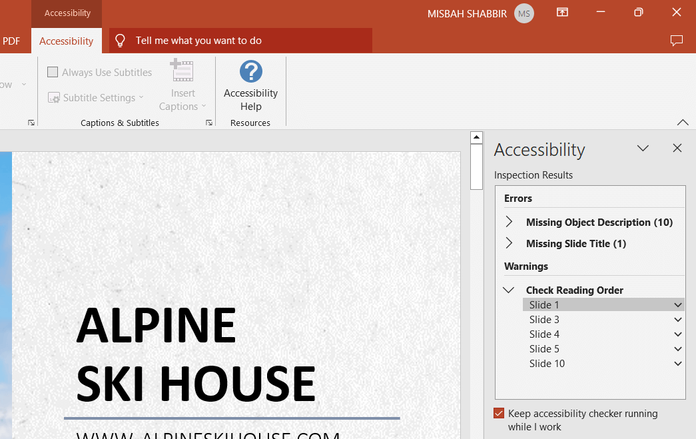Select Slide 10 in reading order list

[x=547, y=364]
